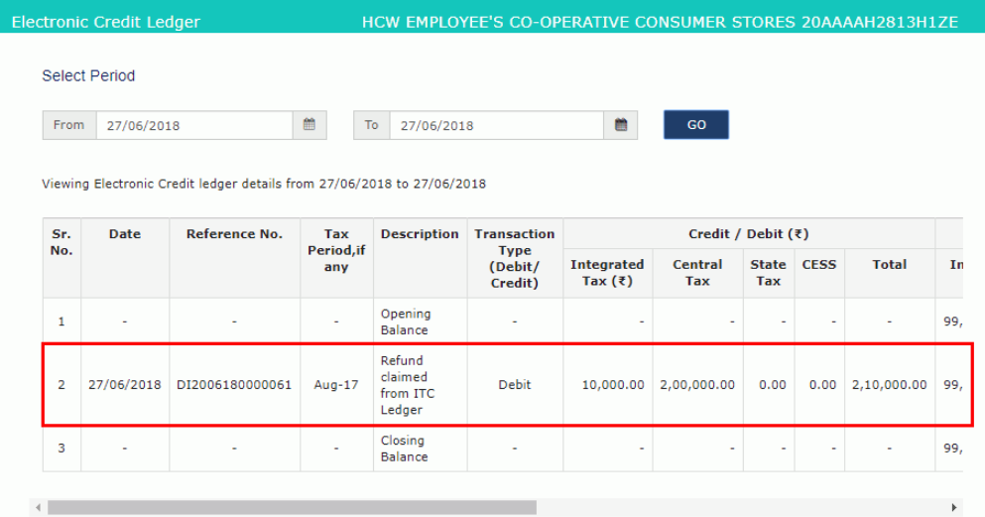Click the Transaction Type column header

(515, 258)
